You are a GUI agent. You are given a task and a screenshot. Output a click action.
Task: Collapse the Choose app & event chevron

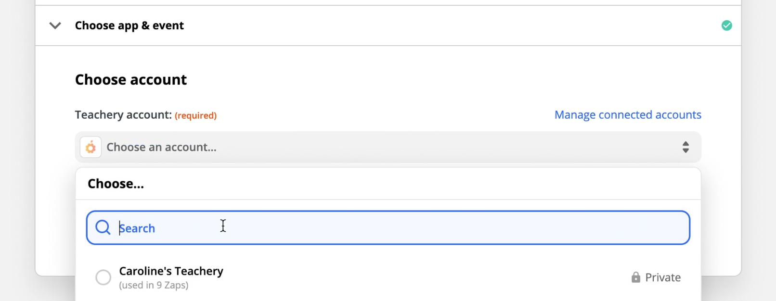55,25
